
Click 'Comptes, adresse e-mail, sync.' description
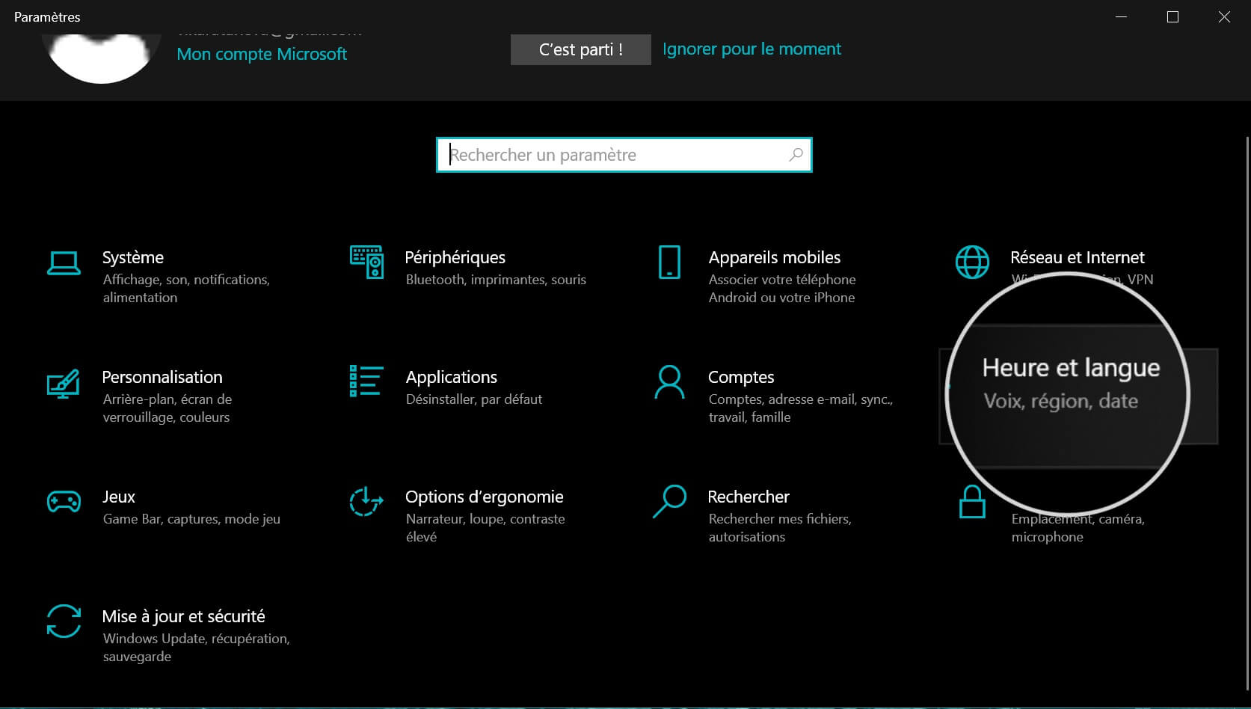pos(801,408)
